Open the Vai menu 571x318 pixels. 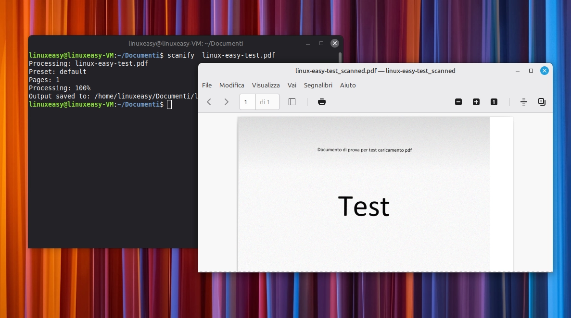292,85
